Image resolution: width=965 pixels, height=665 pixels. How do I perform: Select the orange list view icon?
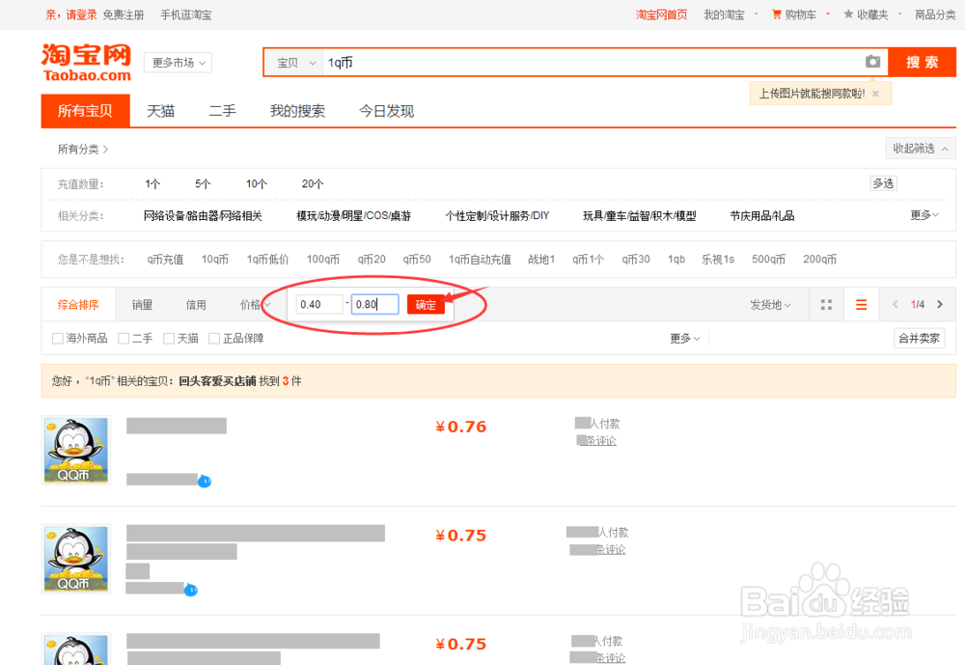861,303
